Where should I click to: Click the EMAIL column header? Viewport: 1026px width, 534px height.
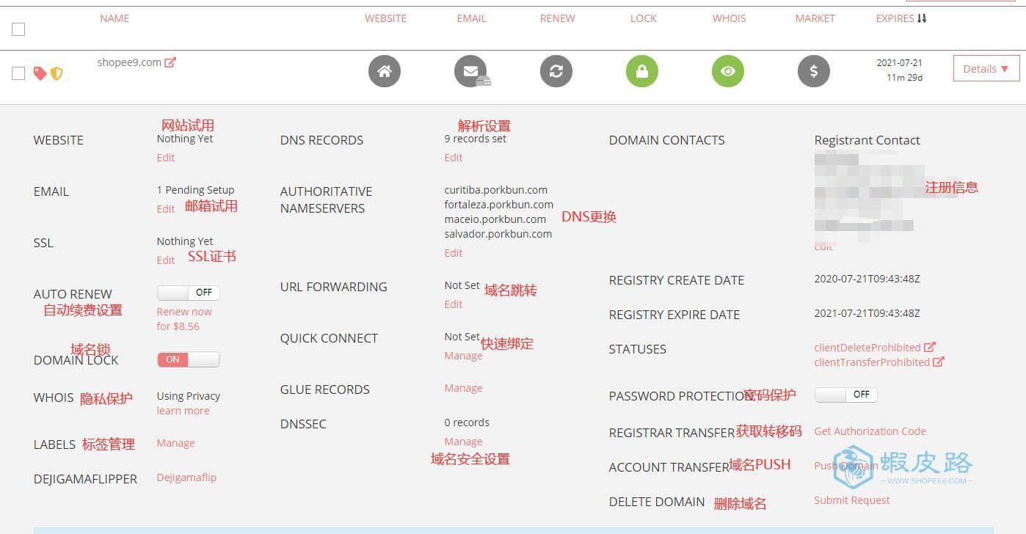click(471, 18)
